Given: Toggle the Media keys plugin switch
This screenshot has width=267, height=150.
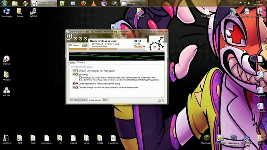Looking at the screenshot, I should tap(75, 75).
